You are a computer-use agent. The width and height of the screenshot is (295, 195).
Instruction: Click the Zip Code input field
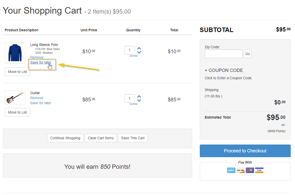click(x=224, y=54)
